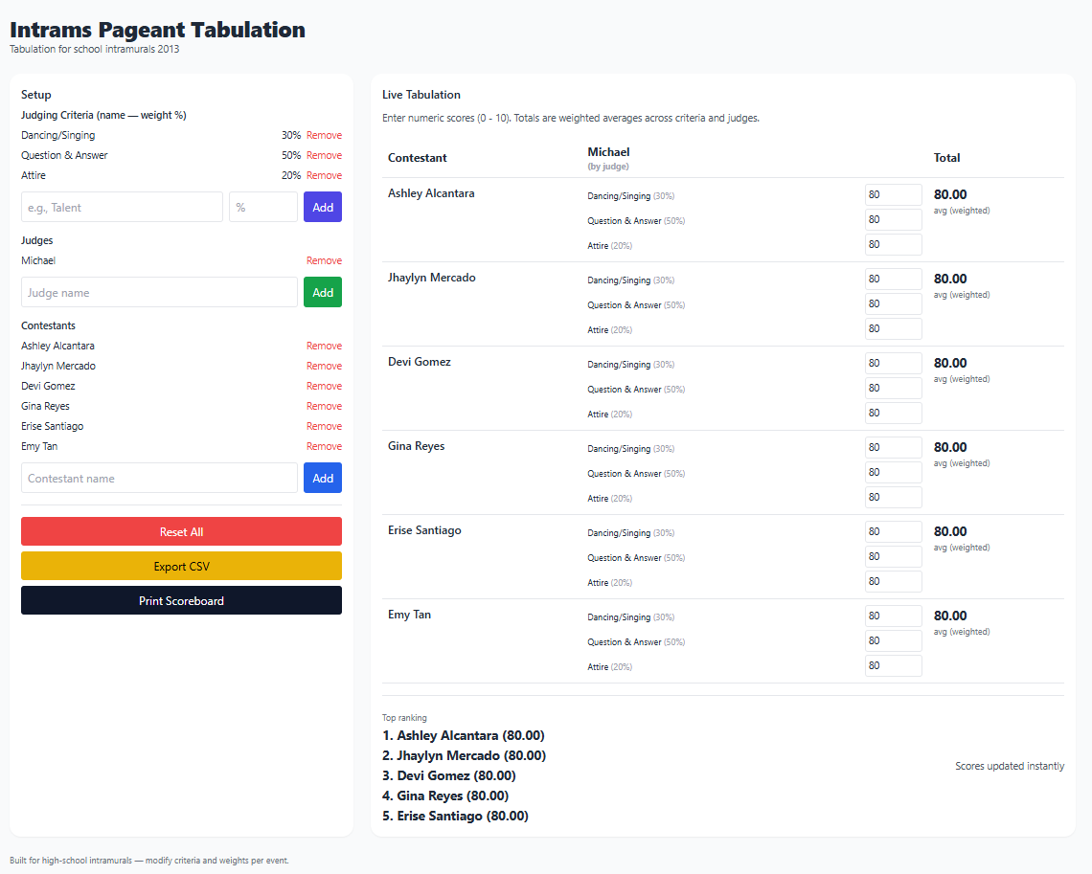Remove contestant Emy Tan
The image size is (1092, 874).
coord(324,446)
